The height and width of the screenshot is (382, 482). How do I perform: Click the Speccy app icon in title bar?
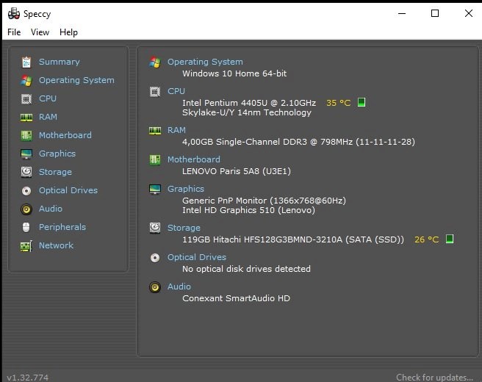(14, 14)
